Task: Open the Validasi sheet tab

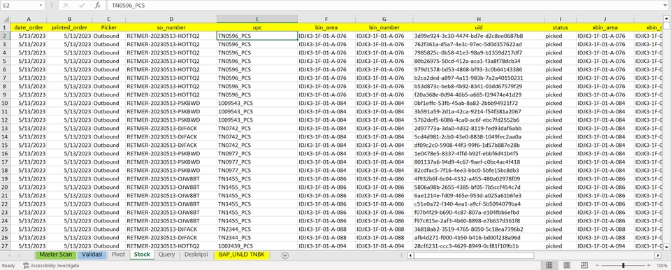Action: point(92,255)
